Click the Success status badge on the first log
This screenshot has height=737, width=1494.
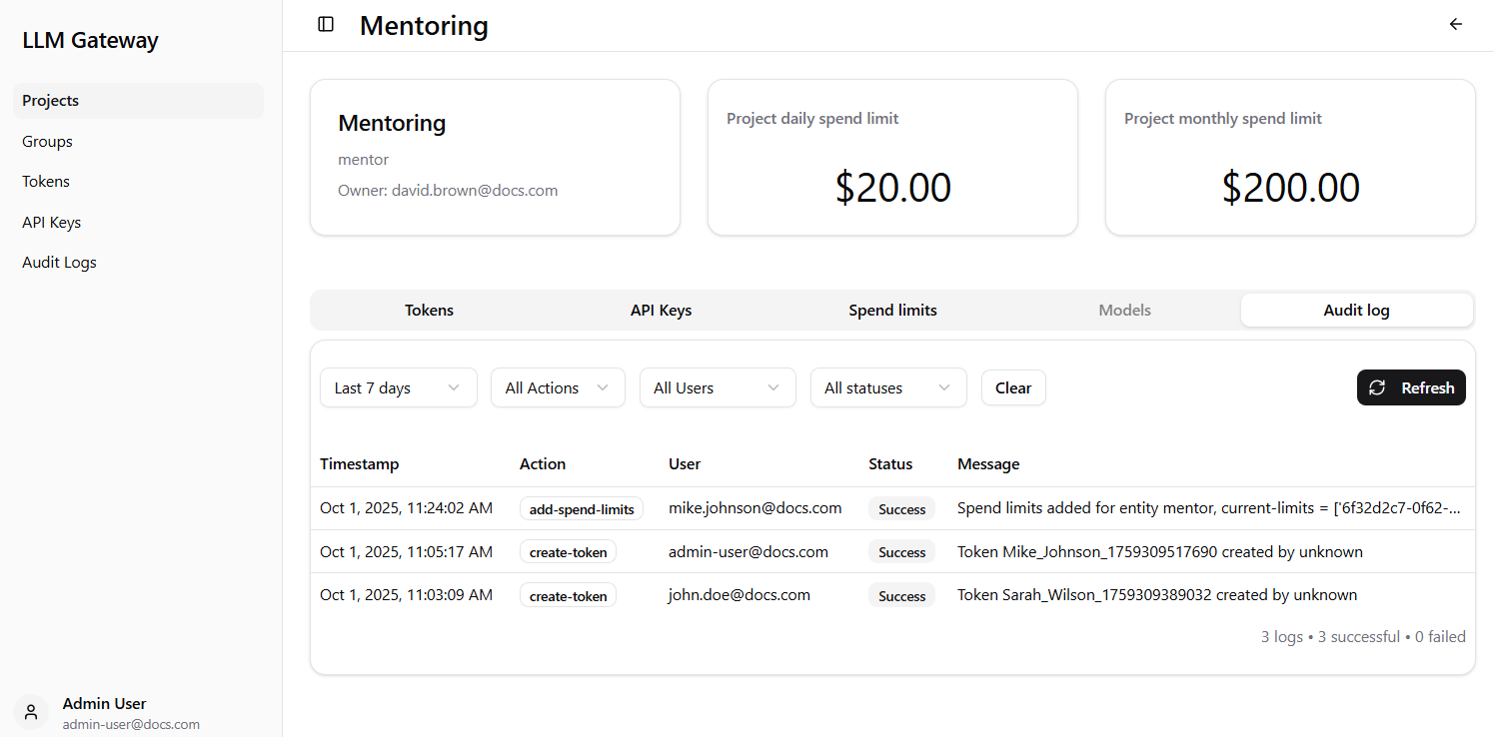pyautogui.click(x=901, y=508)
